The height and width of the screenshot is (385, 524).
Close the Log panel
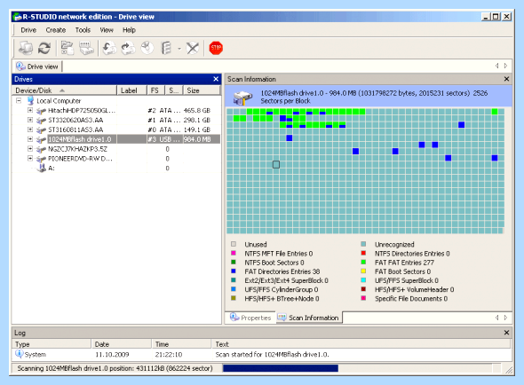tap(506, 333)
